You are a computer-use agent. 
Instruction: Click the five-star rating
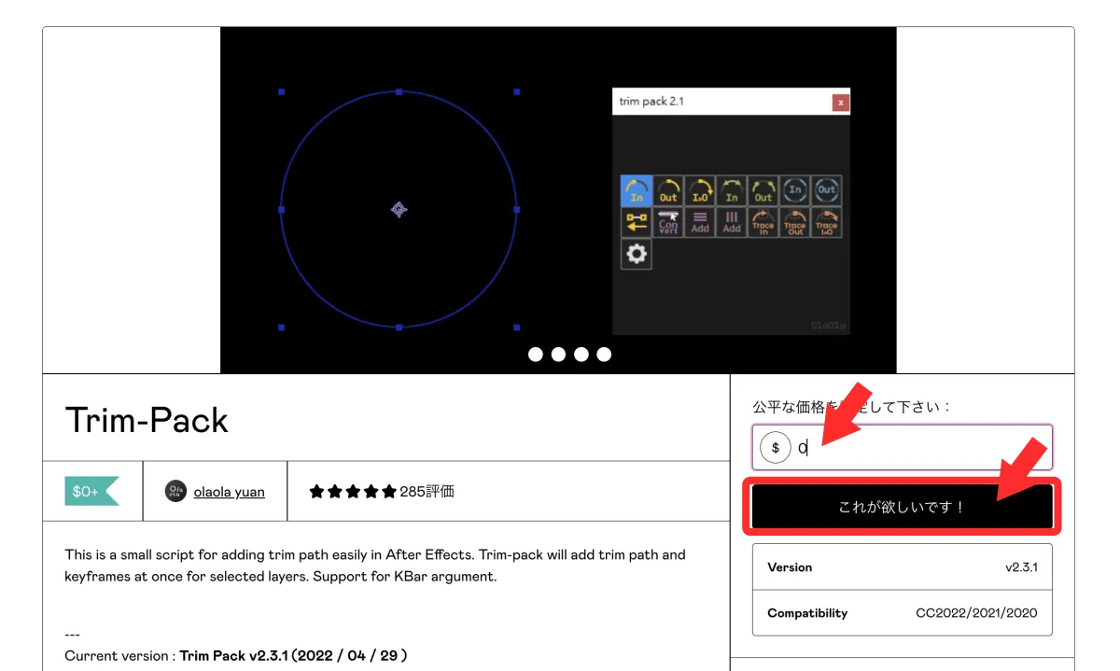(353, 491)
